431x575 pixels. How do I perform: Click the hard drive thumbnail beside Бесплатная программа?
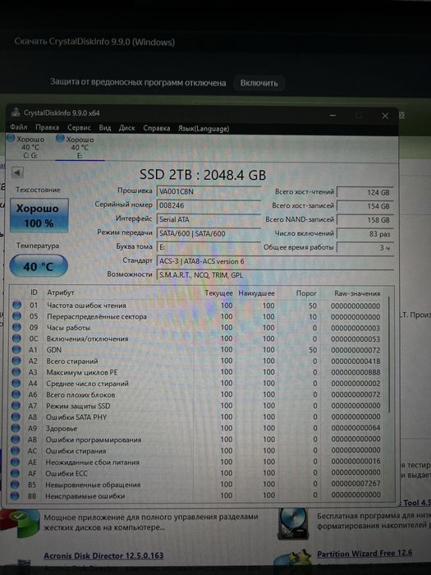click(x=293, y=523)
